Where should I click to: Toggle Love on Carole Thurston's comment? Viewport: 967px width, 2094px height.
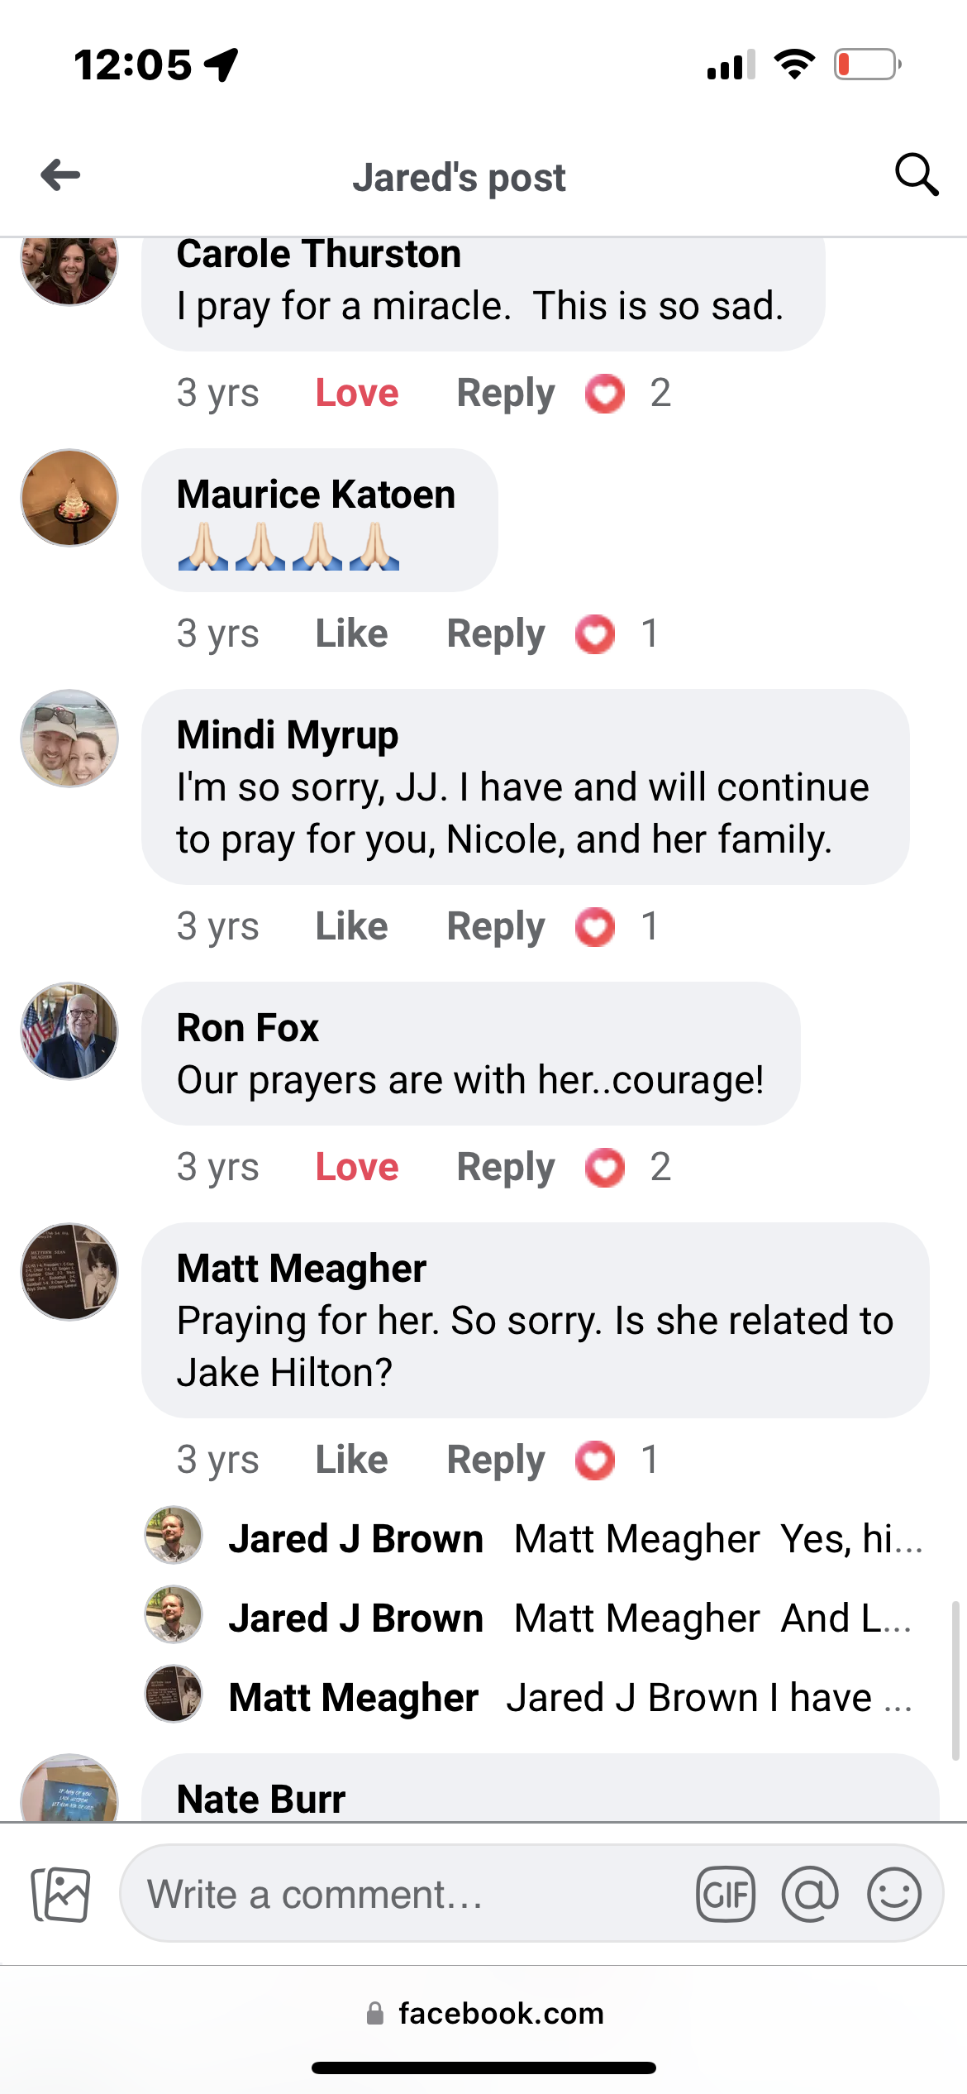click(x=357, y=393)
